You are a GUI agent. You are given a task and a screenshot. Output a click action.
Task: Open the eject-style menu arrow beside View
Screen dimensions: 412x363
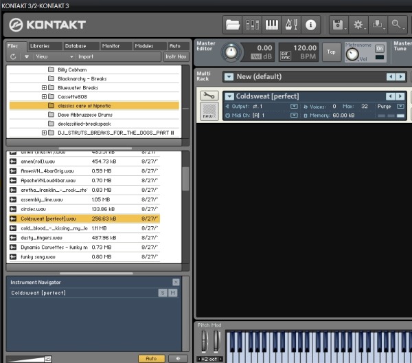[x=27, y=56]
